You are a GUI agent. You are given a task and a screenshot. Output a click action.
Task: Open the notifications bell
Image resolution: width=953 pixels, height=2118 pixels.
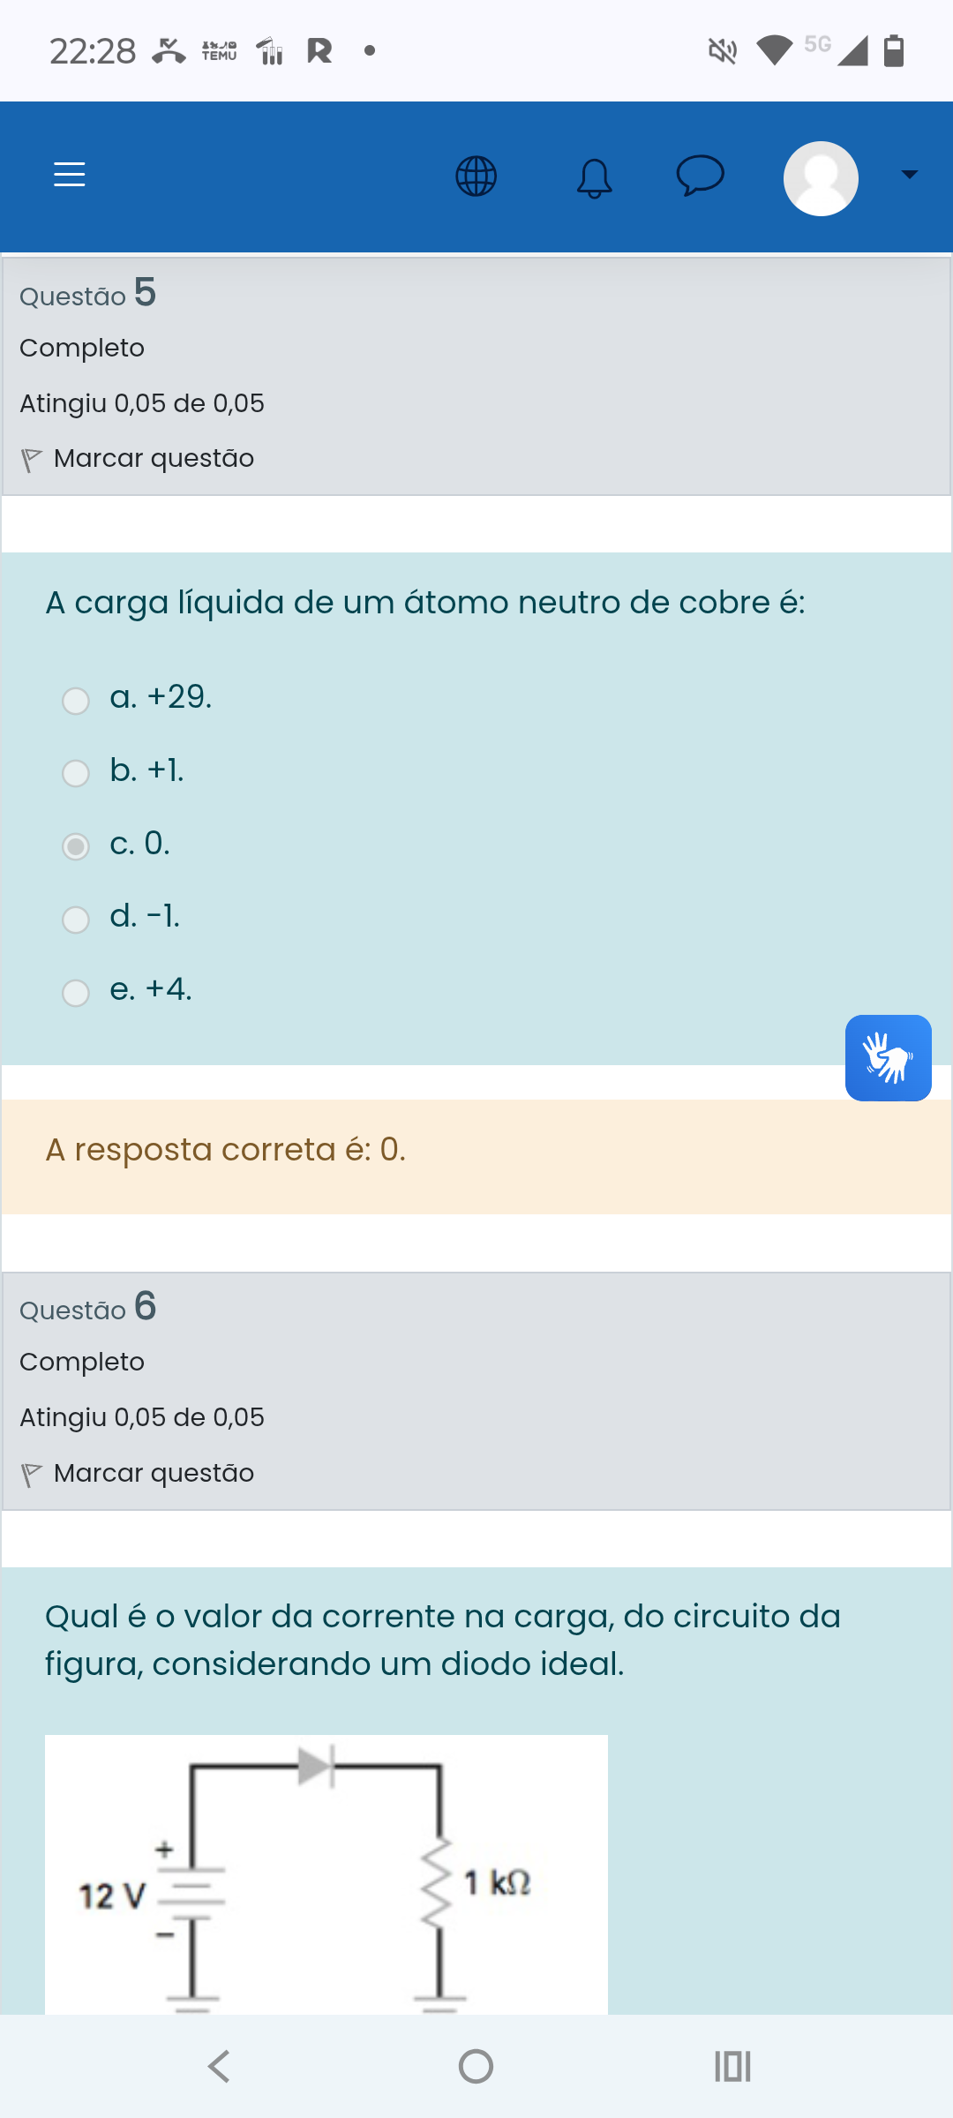coord(594,177)
